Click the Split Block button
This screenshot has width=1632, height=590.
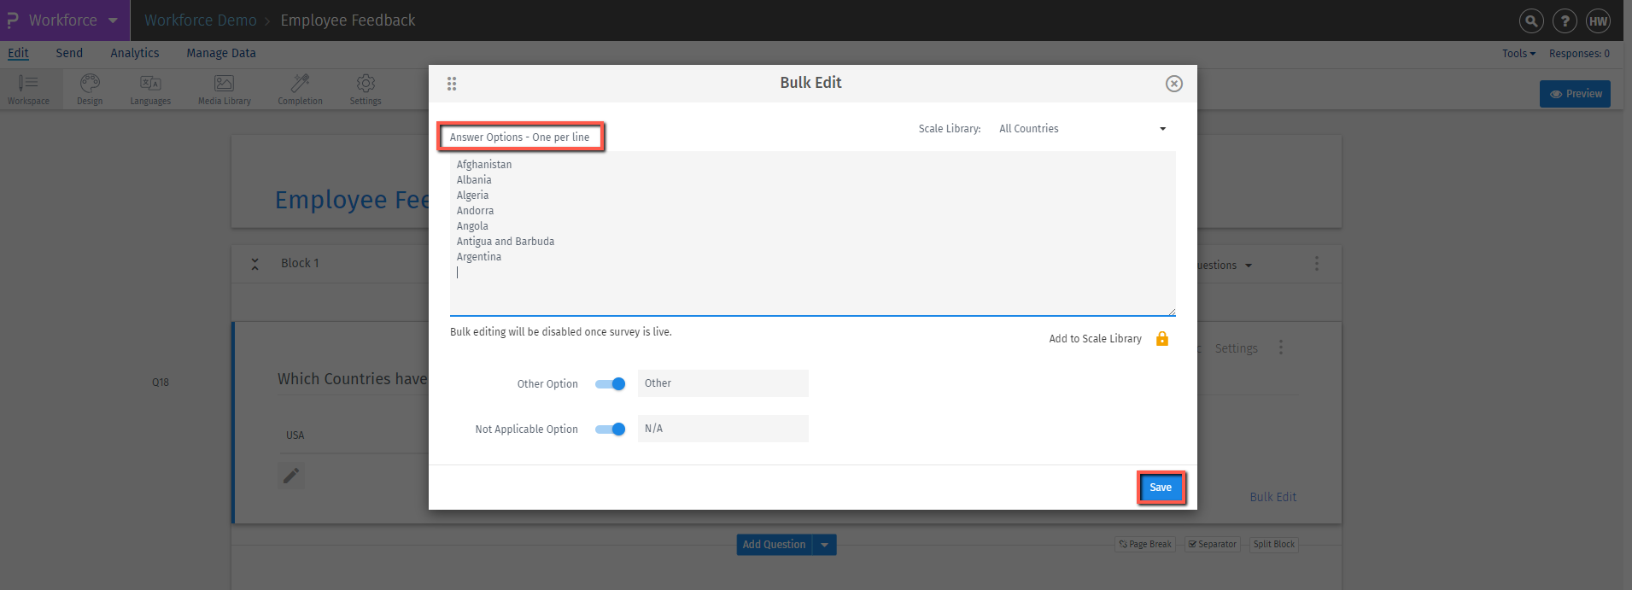pos(1273,545)
